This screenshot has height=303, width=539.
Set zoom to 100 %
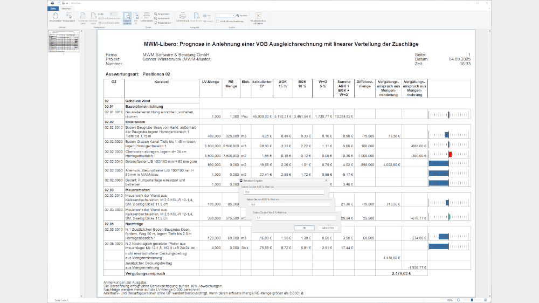tap(136, 18)
